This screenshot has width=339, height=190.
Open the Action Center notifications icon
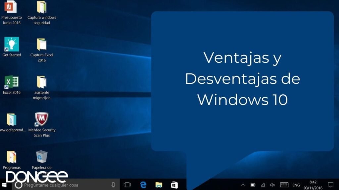point(331,185)
